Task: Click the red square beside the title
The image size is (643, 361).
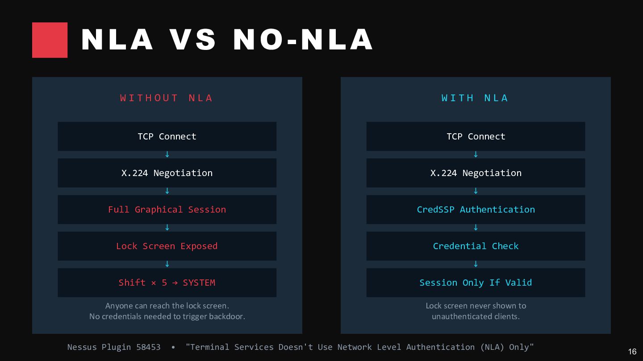Action: pyautogui.click(x=50, y=40)
